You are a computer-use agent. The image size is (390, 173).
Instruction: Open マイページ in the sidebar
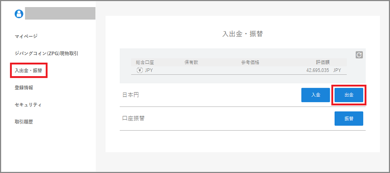pos(26,36)
